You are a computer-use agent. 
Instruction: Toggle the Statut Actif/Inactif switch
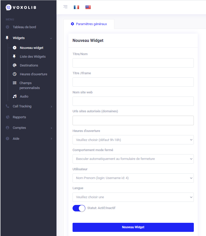79,208
